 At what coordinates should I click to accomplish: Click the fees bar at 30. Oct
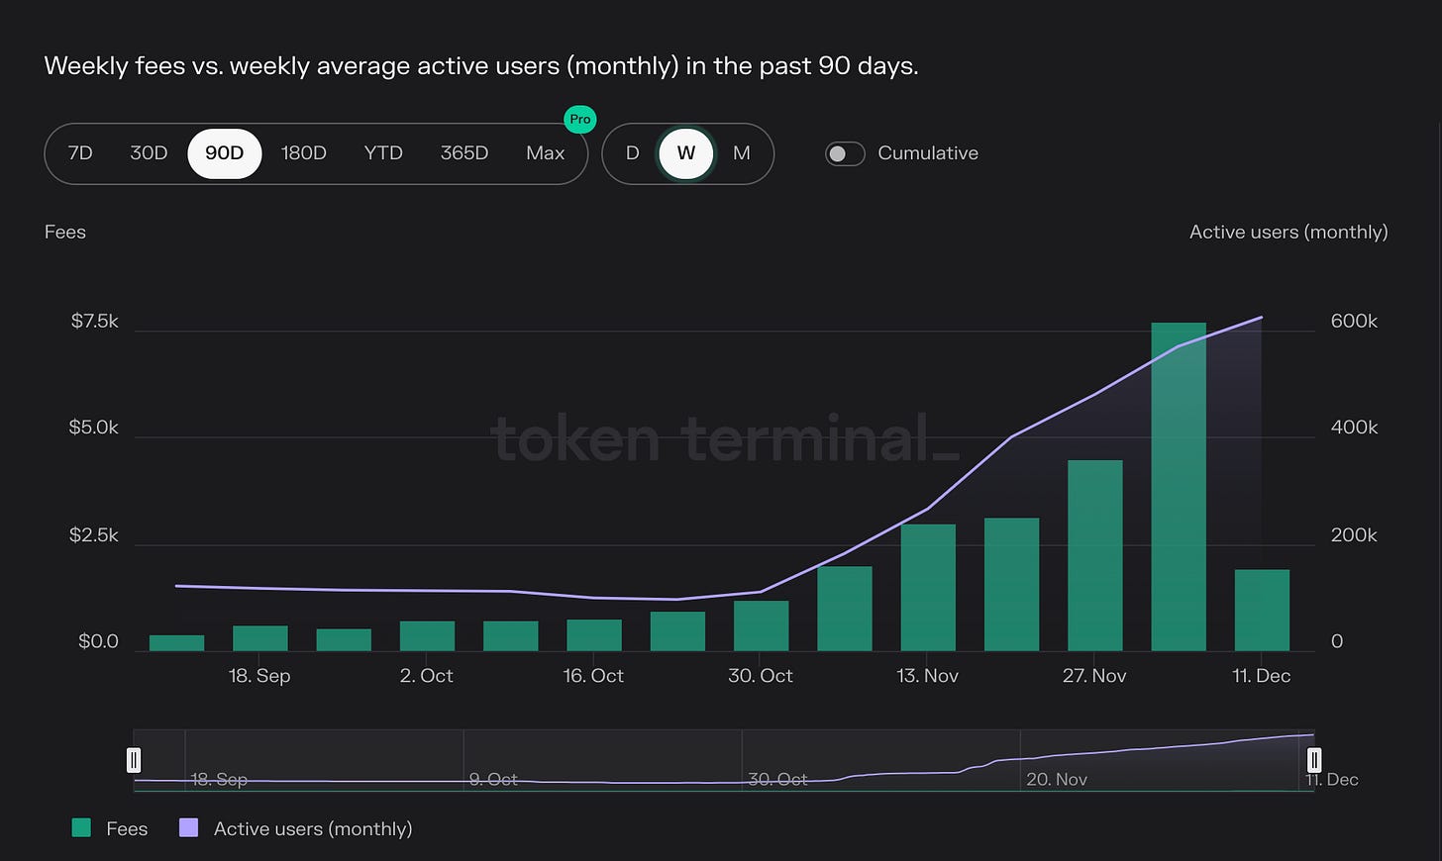[x=761, y=625]
